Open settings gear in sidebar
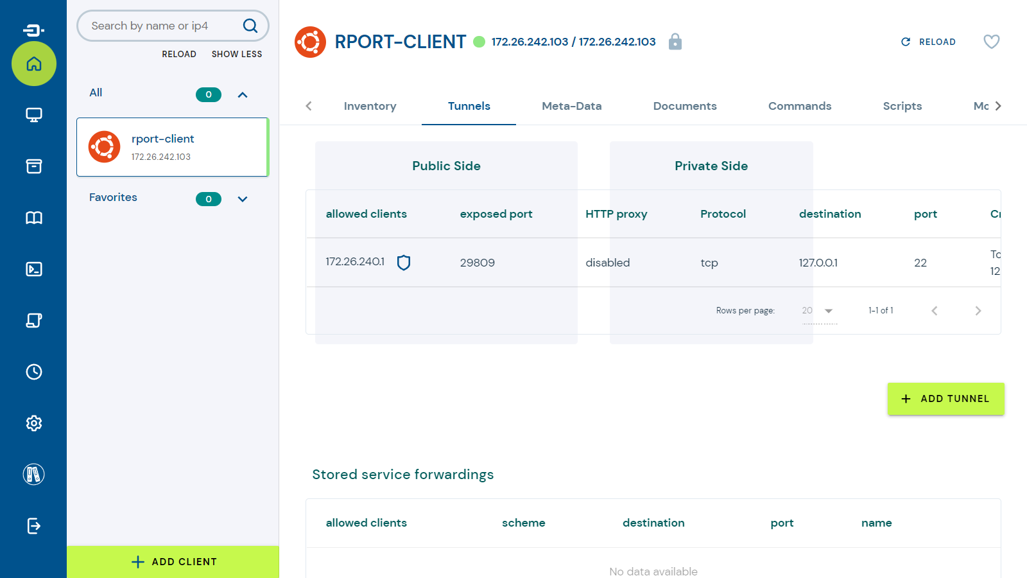The height and width of the screenshot is (578, 1027). point(34,423)
